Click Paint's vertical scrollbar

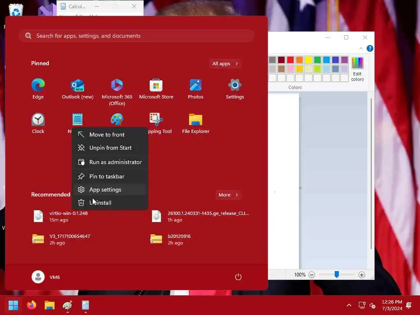[x=371, y=174]
